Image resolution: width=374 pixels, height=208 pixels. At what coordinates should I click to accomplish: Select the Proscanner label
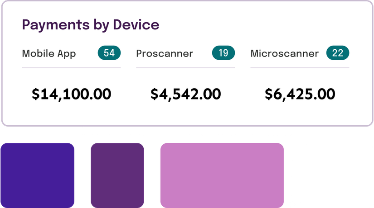point(165,53)
